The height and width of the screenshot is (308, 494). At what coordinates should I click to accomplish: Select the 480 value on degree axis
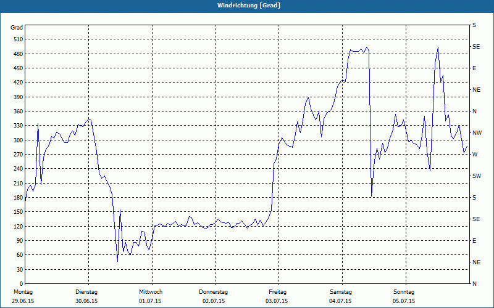19,54
